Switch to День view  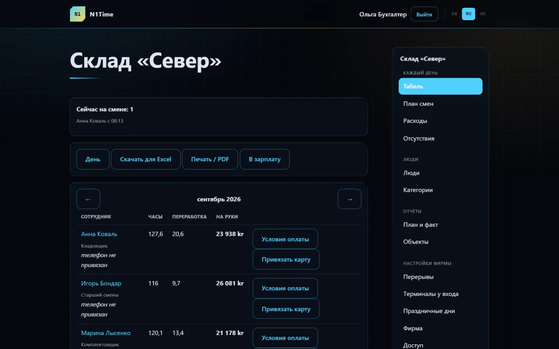tap(93, 159)
